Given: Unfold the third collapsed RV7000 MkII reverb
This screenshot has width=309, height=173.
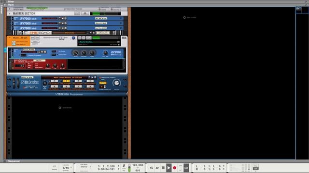Looking at the screenshot, I should coord(10,28).
